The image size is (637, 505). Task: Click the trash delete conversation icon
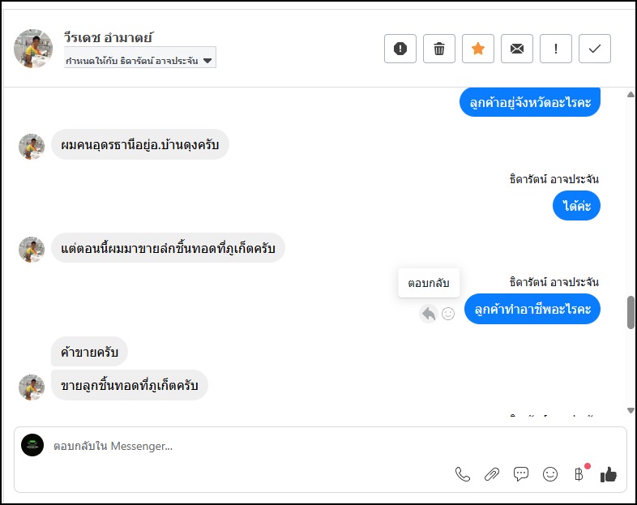click(x=439, y=49)
